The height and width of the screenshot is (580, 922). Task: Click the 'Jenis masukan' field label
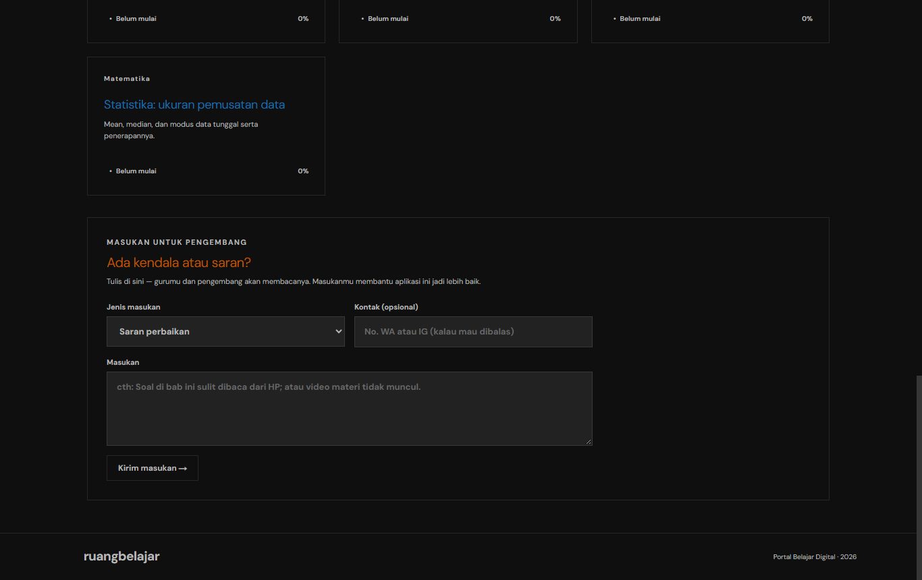134,307
